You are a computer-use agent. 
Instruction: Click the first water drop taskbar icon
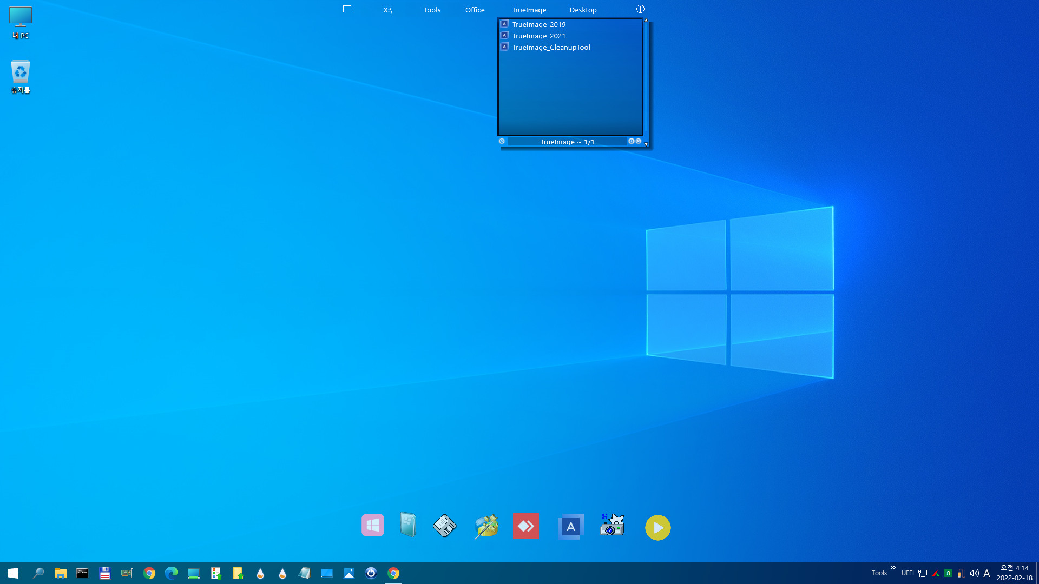(x=260, y=573)
